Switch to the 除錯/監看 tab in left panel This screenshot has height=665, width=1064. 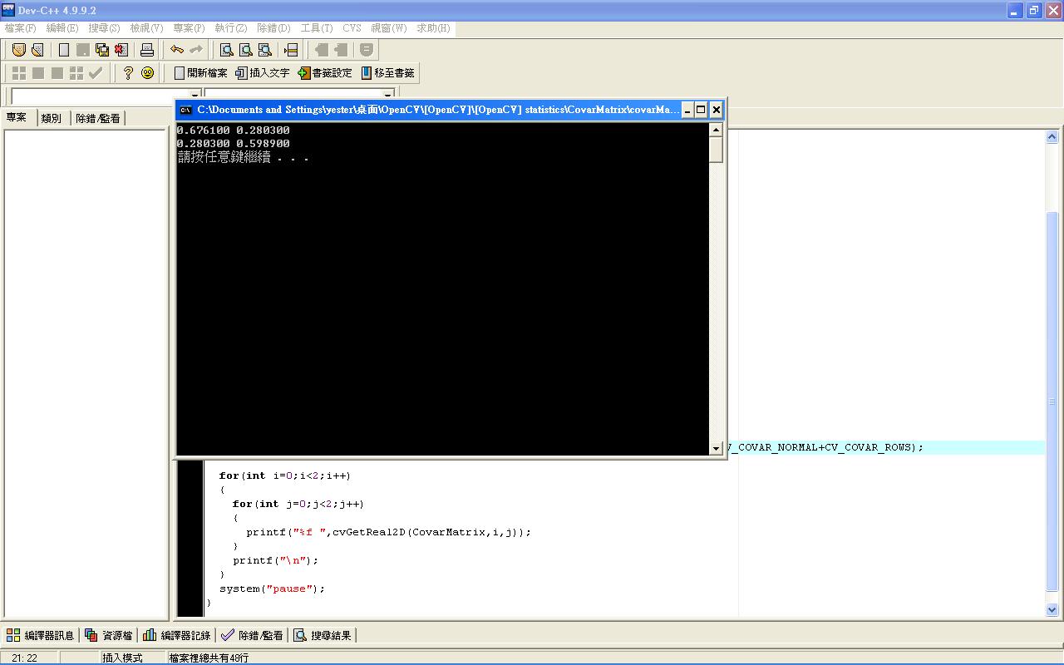pyautogui.click(x=98, y=118)
